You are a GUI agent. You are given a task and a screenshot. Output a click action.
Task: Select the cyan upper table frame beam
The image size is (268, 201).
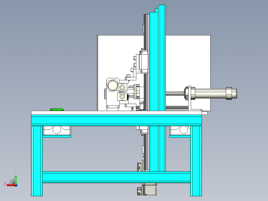click(116, 120)
